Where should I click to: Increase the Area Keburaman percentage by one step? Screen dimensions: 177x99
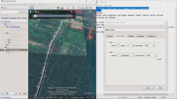tap(156, 55)
